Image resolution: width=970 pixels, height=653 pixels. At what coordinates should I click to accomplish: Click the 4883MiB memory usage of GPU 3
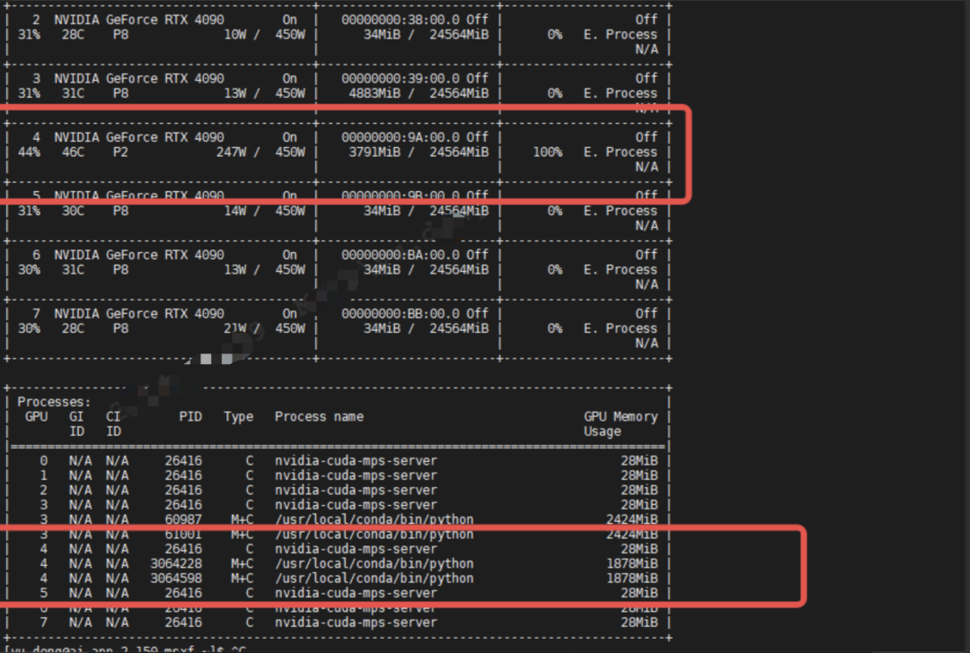point(375,93)
